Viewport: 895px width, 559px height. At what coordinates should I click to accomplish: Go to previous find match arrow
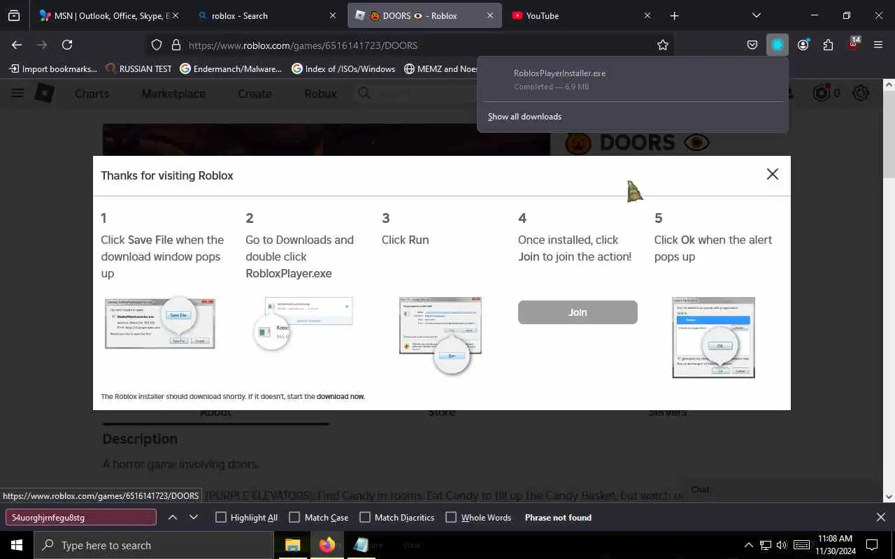point(173,517)
